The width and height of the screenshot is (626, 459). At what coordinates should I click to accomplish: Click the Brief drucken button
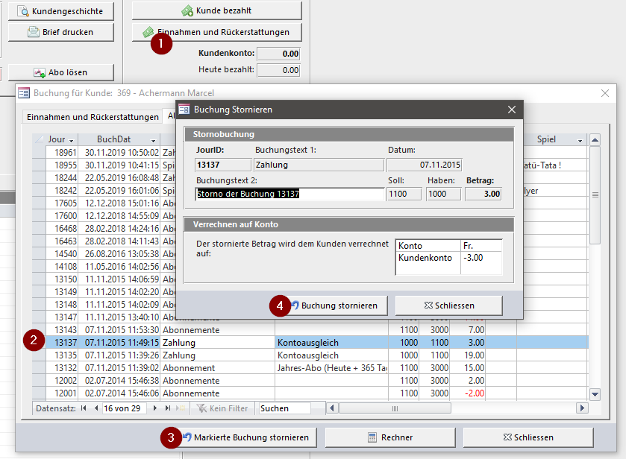(x=61, y=32)
